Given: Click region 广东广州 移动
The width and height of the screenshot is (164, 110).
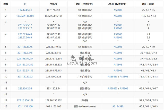Looking at the screenshot, I should [85, 77].
